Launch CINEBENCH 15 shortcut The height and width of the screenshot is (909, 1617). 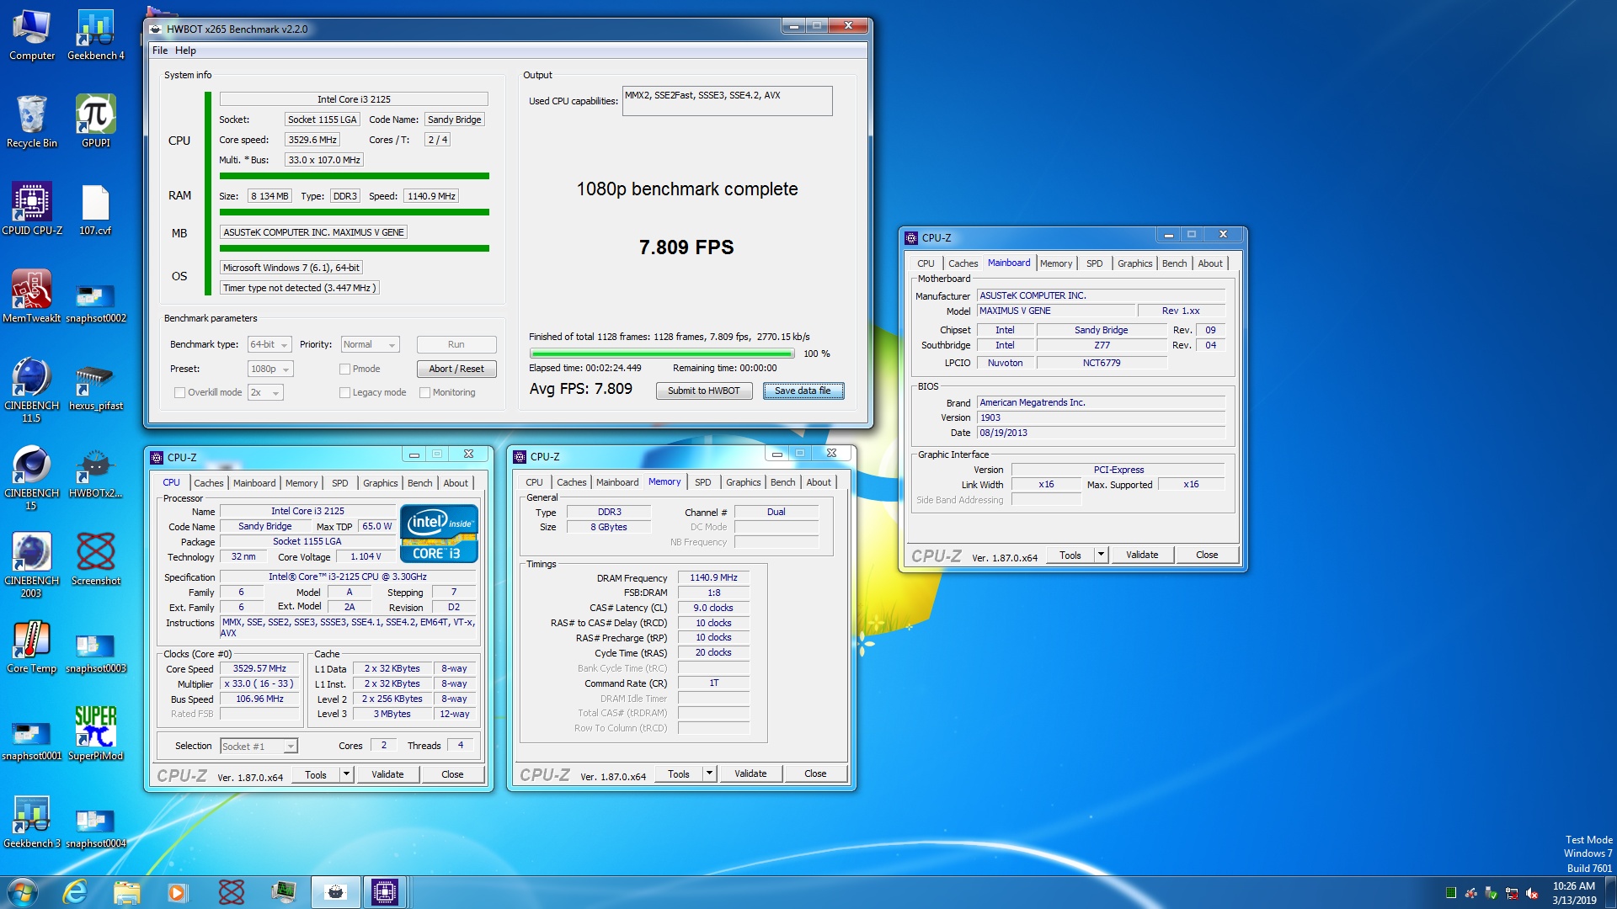(32, 477)
